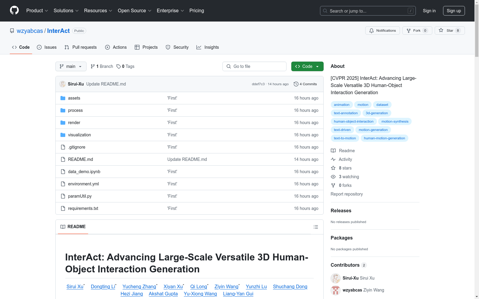479x299 pixels.
Task: Click the repository icon beside wzyabcas
Action: (x=12, y=31)
